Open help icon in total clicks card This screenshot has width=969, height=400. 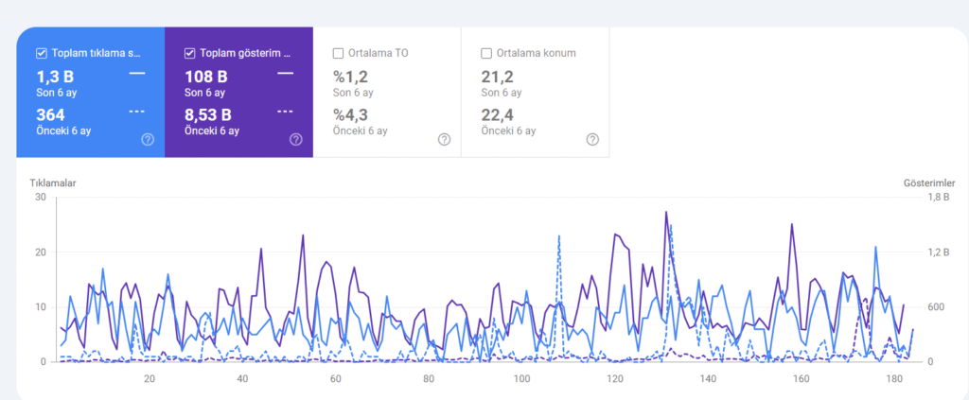(x=148, y=139)
